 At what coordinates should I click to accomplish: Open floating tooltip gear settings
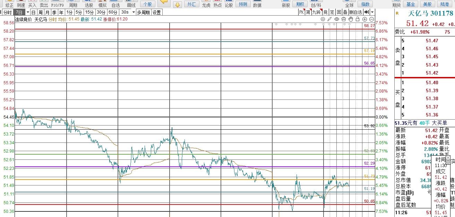(x=448, y=162)
